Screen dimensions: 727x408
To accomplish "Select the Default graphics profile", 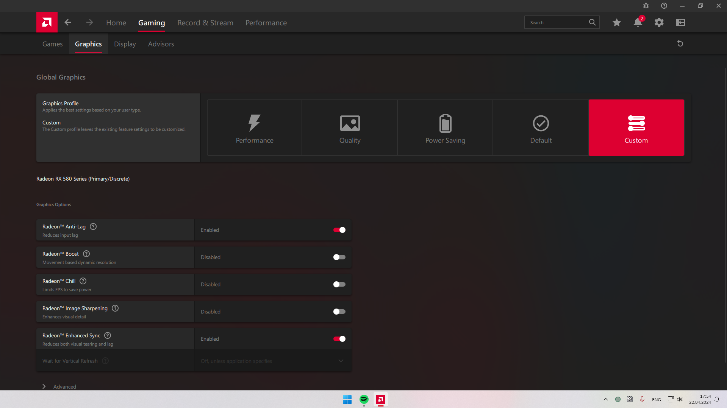I will click(541, 127).
